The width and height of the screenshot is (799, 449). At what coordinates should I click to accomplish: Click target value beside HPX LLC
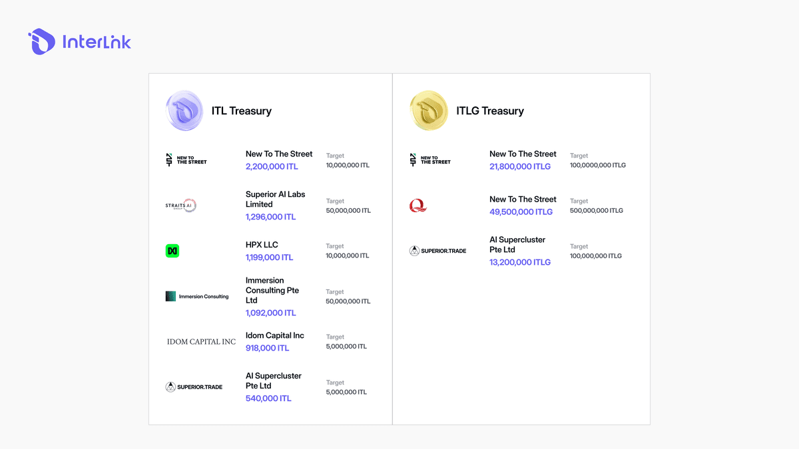pyautogui.click(x=348, y=255)
